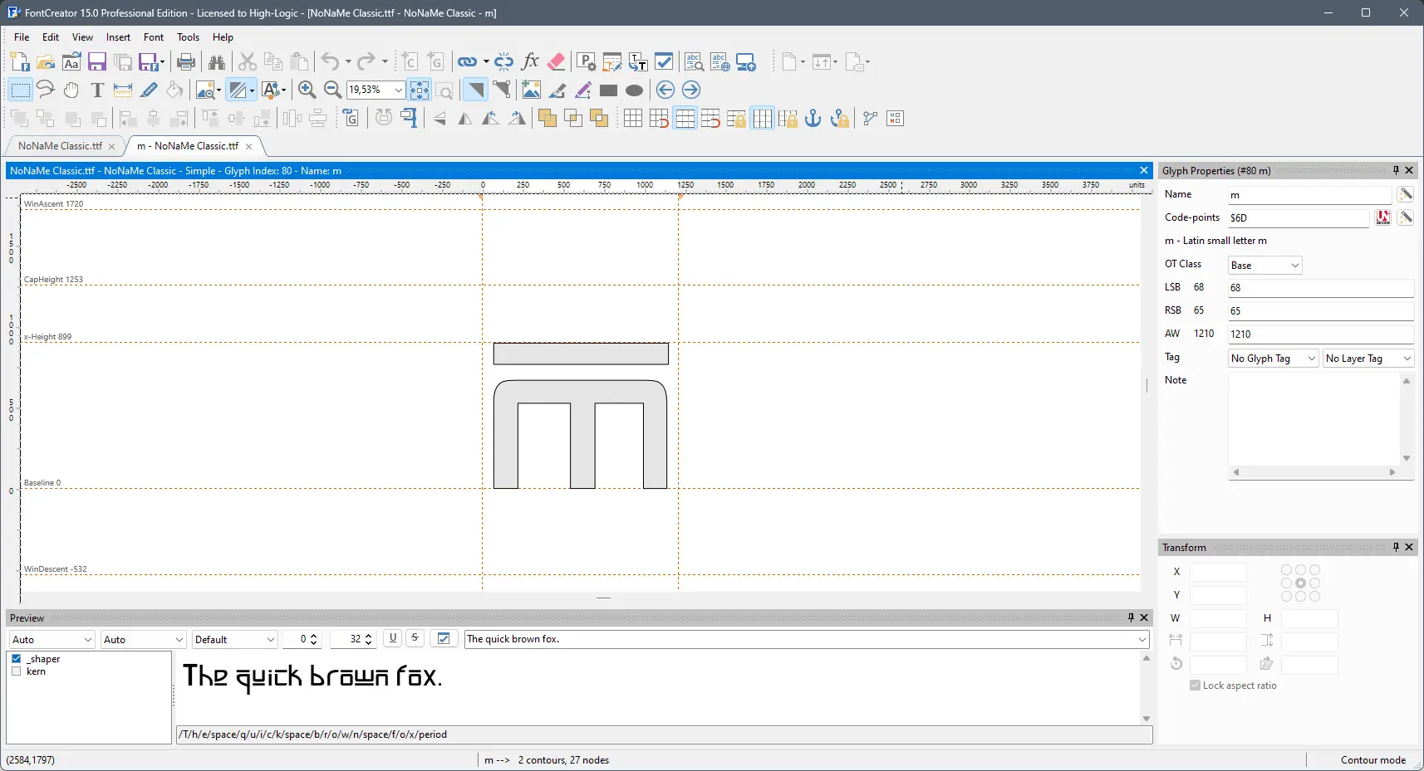Toggle the blue checkmark button in Preview
Screen dimensions: 1424x771
[444, 638]
